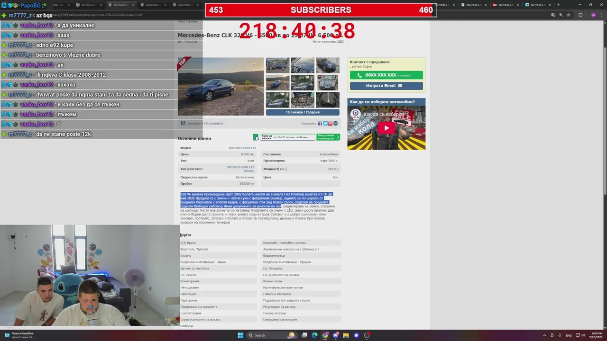Screen dimensions: 607x341
Task: Open browser zoom magnifier icon
Action: (x=561, y=15)
